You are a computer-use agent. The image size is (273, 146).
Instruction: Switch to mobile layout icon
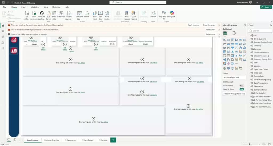(x=15, y=140)
